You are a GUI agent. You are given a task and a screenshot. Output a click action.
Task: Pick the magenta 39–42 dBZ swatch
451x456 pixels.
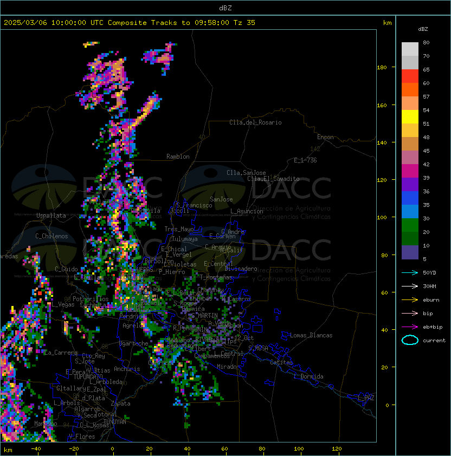pyautogui.click(x=410, y=171)
